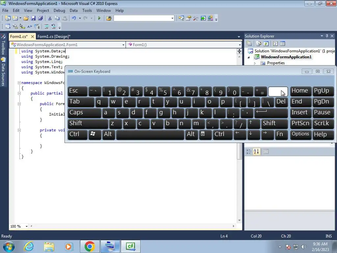Screen dimensions: 337x253
Task: Toggle the Categorized view in Properties panel
Action: 249,152
